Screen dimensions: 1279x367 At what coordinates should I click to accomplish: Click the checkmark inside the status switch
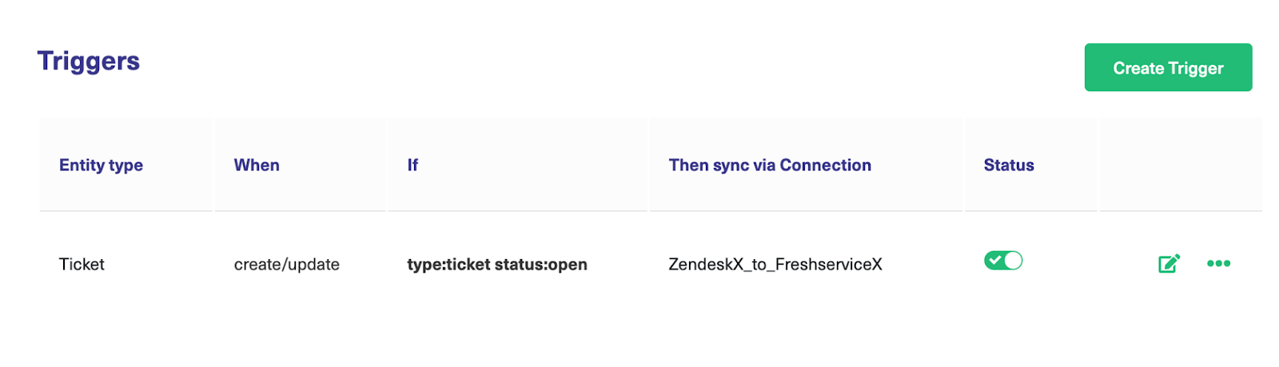click(994, 261)
